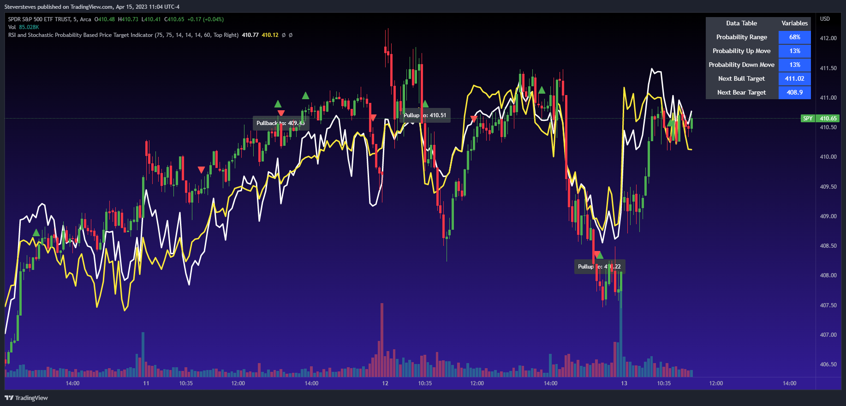846x406 pixels.
Task: Select the 'Probability Up Move' label
Action: (x=741, y=51)
